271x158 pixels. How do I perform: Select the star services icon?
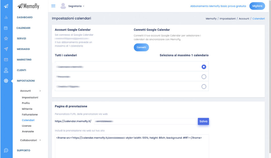[6, 38]
